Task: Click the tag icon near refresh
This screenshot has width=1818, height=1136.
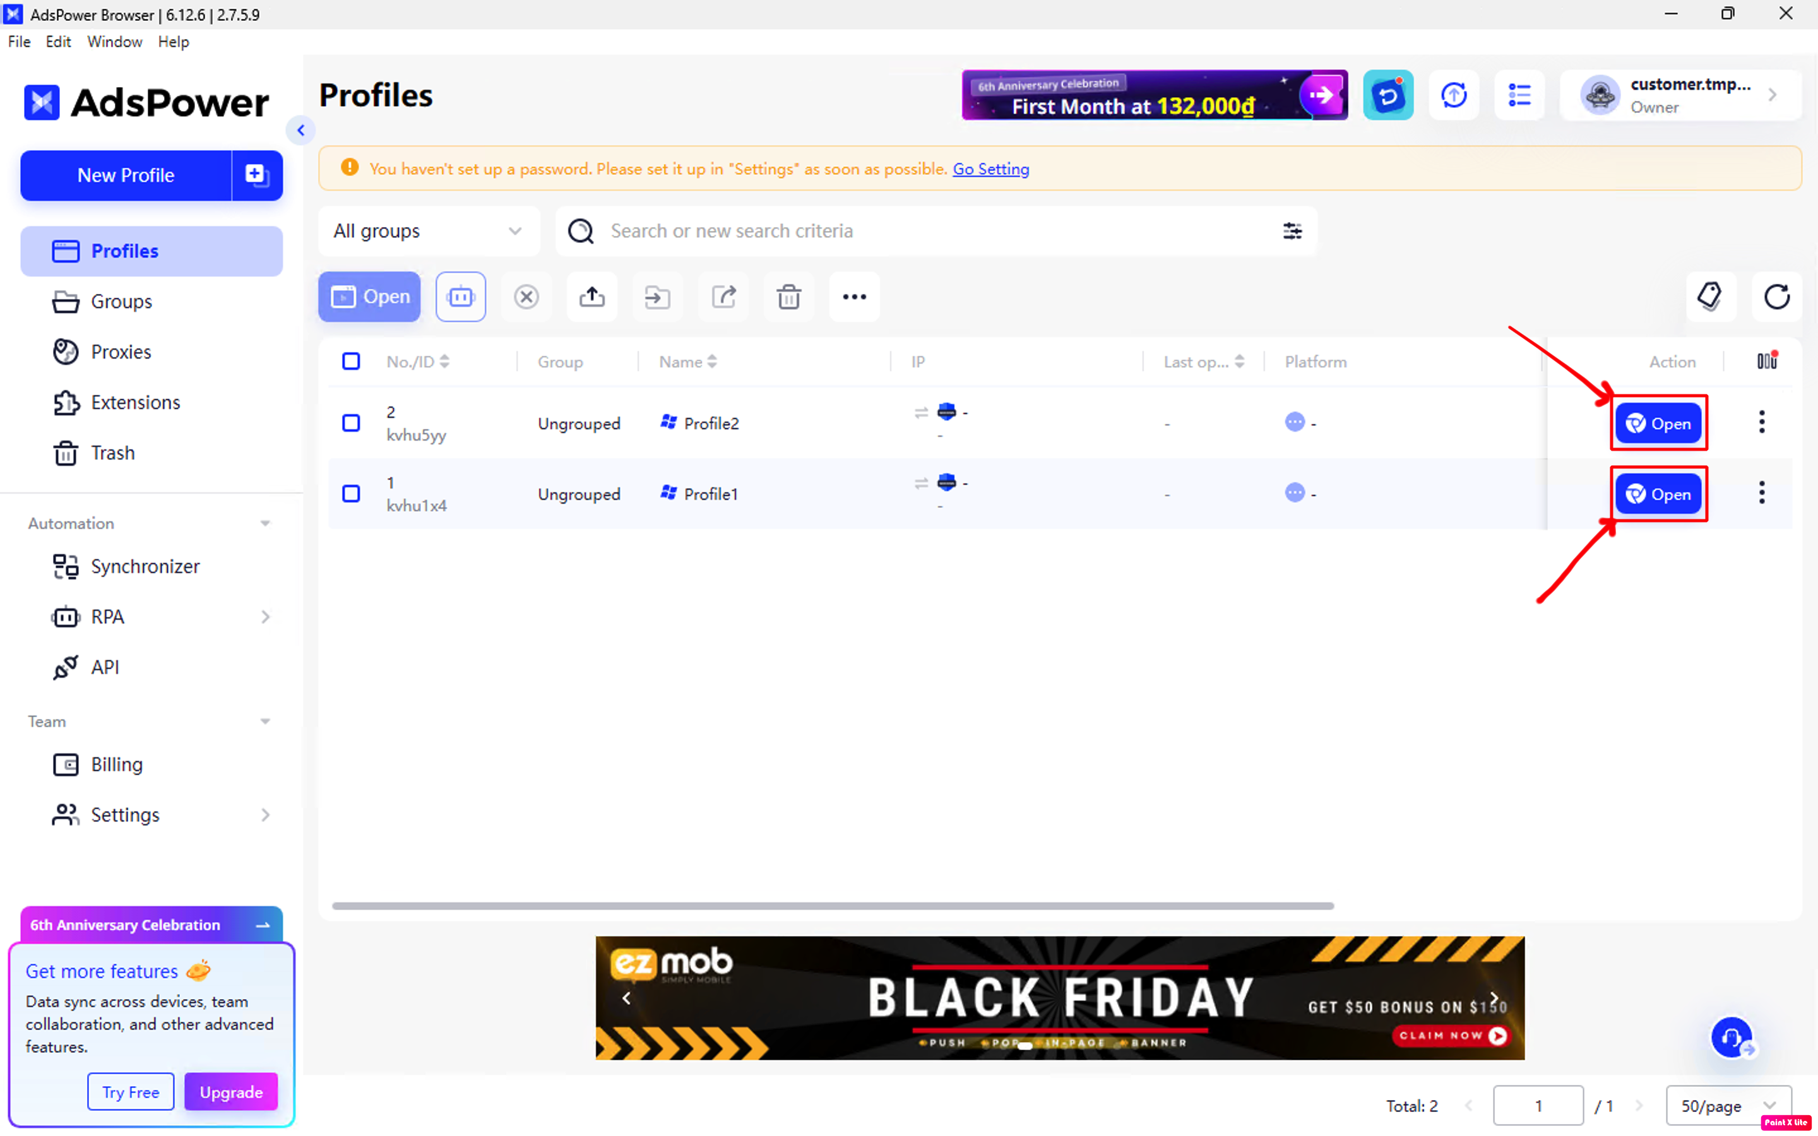Action: click(1711, 297)
